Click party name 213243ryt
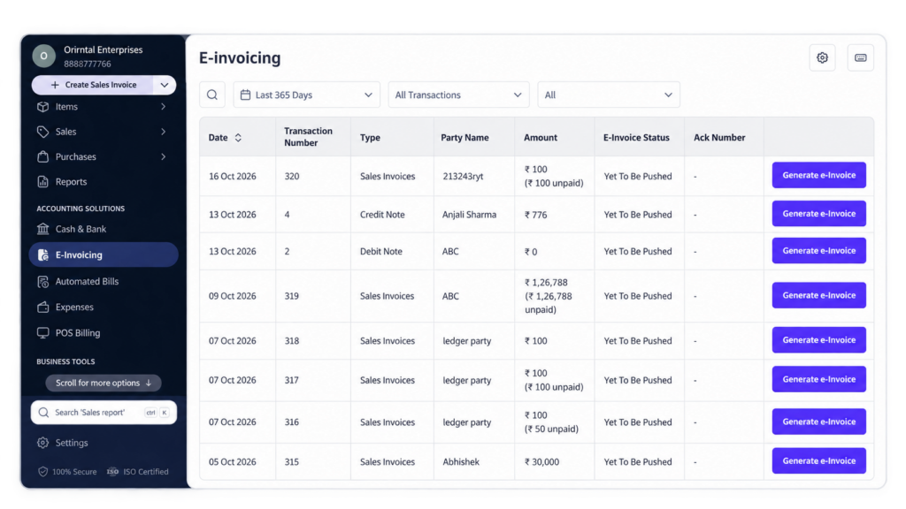Image resolution: width=906 pixels, height=509 pixels. (x=463, y=176)
